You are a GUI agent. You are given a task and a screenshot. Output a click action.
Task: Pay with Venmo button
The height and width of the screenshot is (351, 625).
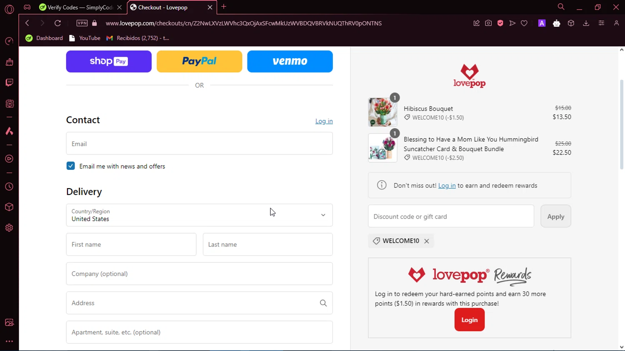pyautogui.click(x=290, y=62)
